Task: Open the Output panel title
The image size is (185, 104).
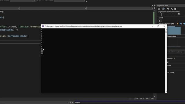Action: [78, 103]
